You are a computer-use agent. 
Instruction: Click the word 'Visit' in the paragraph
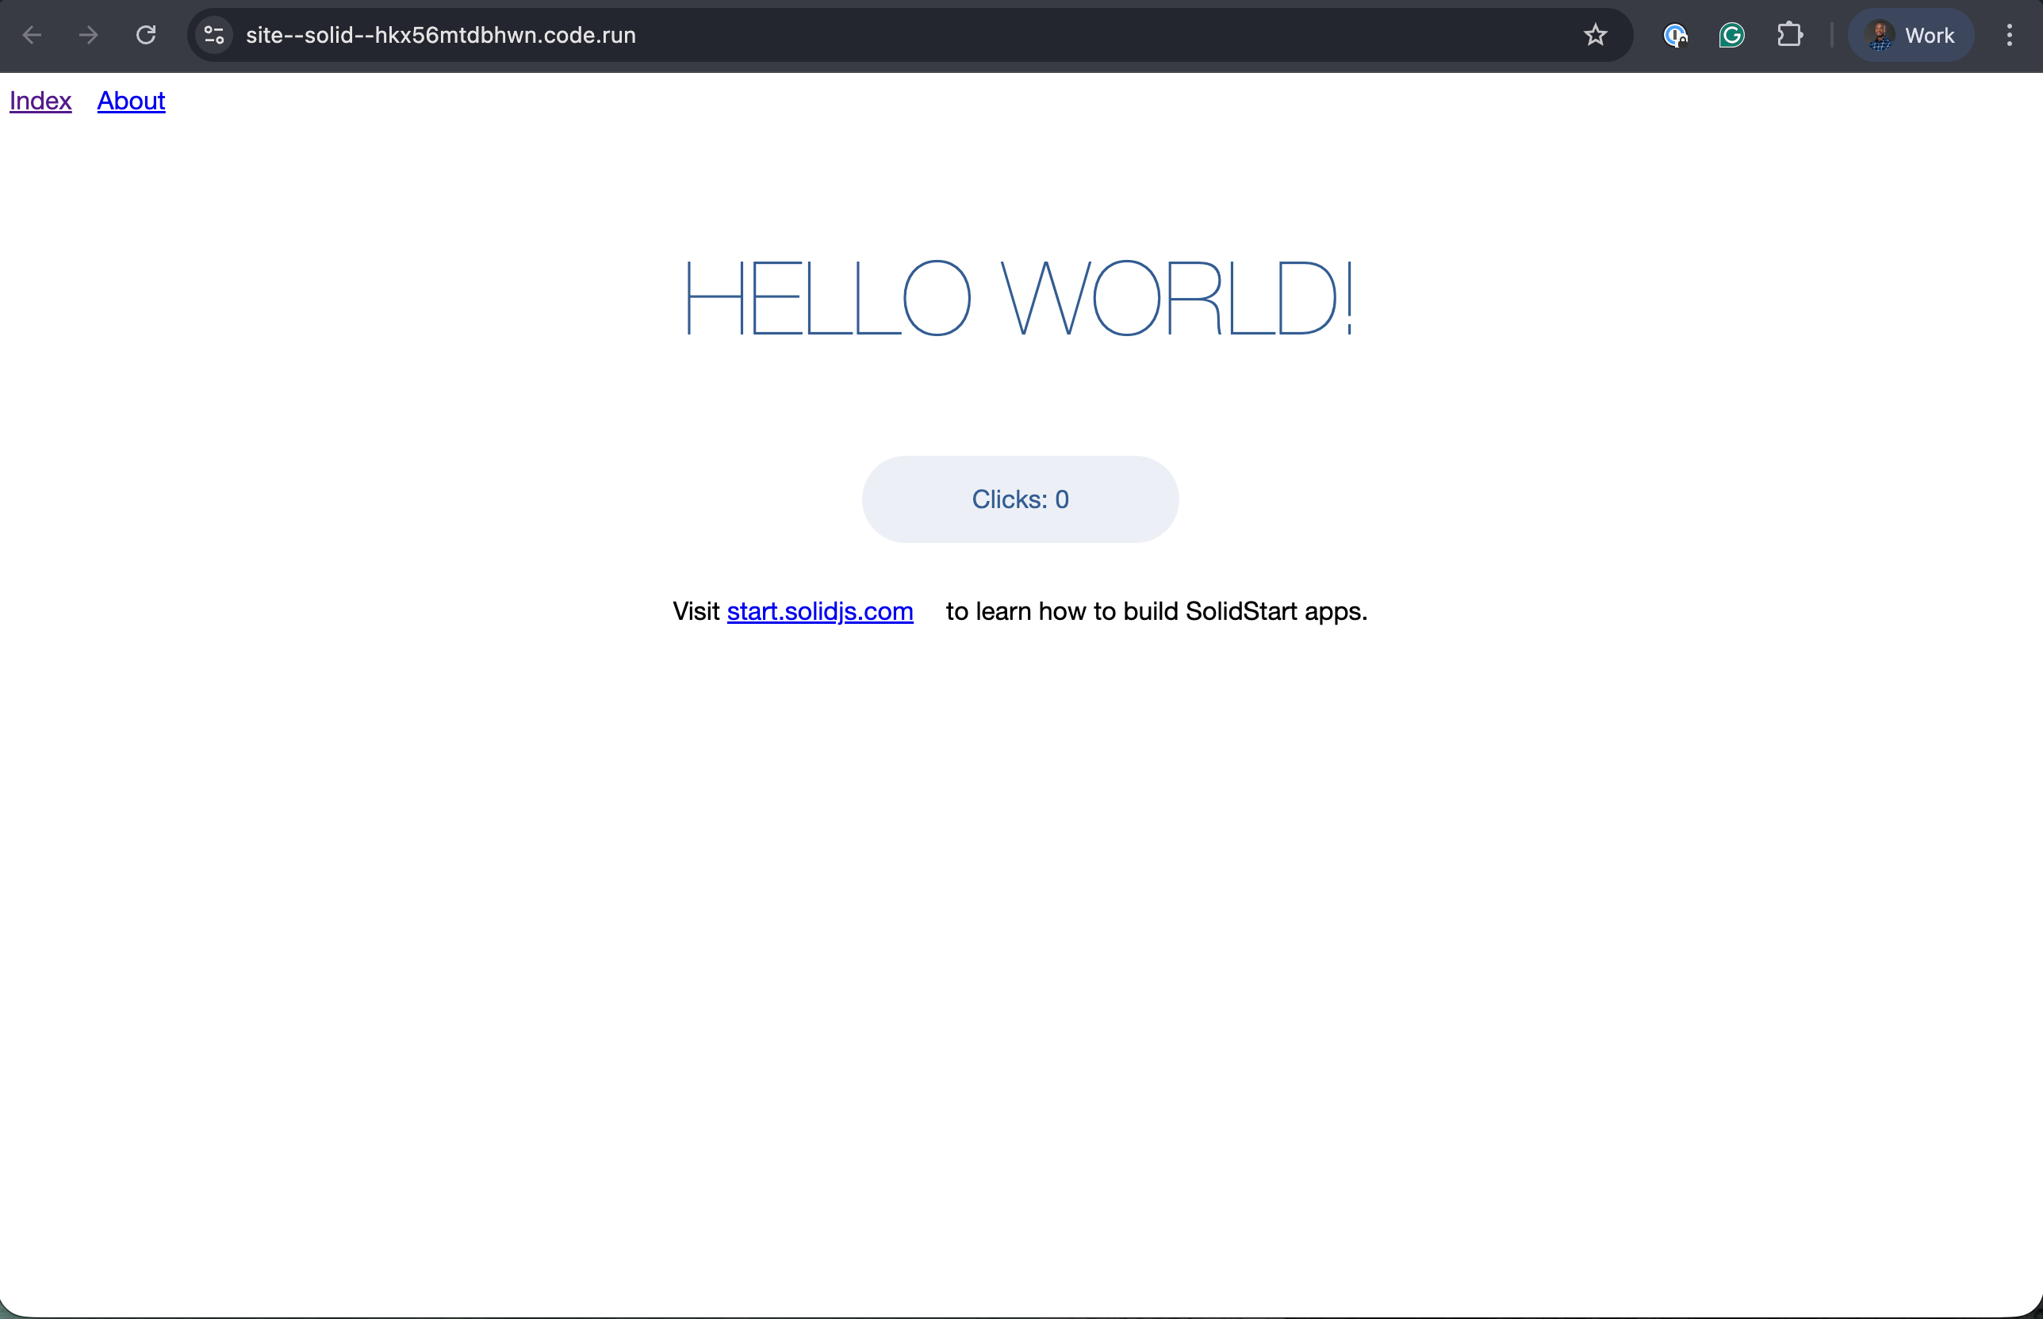point(696,611)
